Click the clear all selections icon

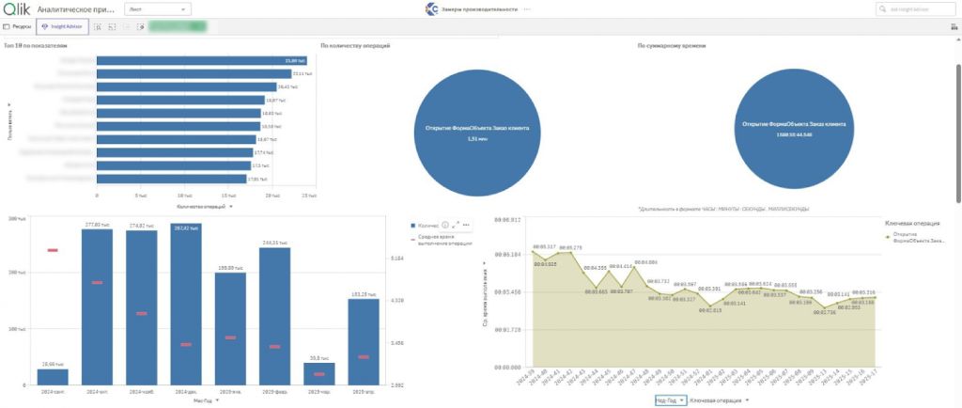pyautogui.click(x=140, y=27)
